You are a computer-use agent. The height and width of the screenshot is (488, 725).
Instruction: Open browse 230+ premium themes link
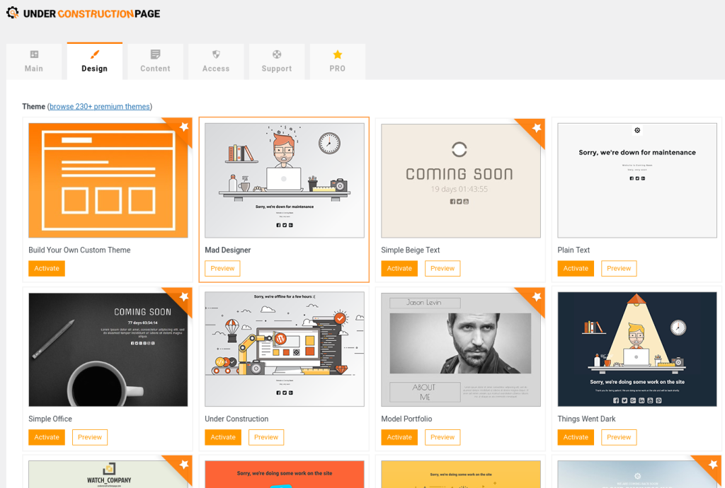pos(100,106)
